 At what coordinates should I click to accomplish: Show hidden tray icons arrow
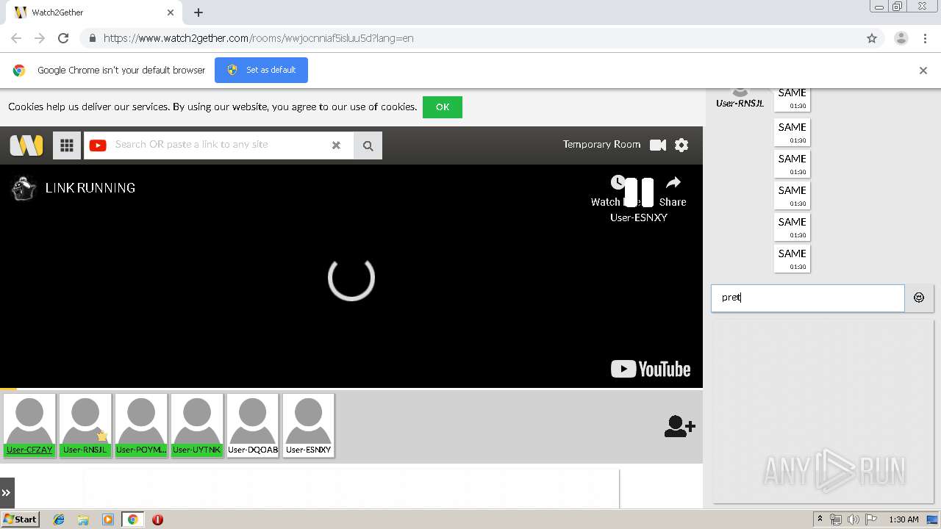[820, 519]
